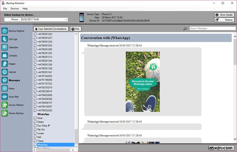Select conversation +44790351341

click(45, 72)
